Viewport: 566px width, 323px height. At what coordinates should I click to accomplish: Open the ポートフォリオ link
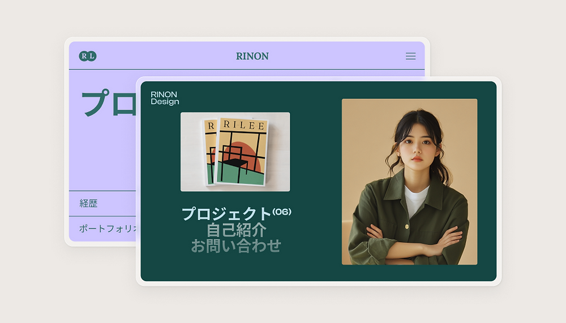[108, 229]
